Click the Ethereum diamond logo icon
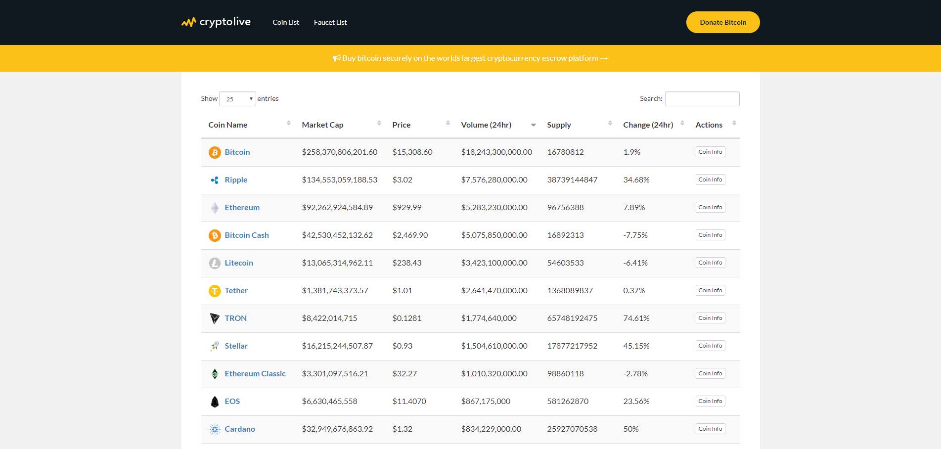Viewport: 941px width, 449px height. [x=214, y=208]
